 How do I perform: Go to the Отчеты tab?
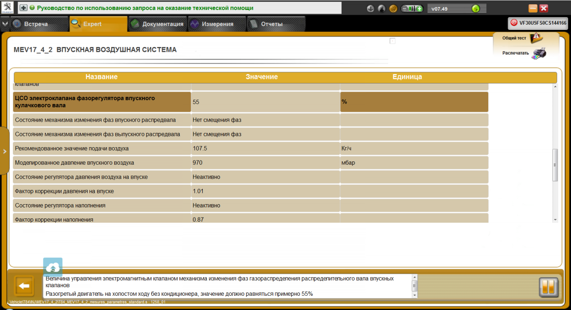tap(271, 24)
